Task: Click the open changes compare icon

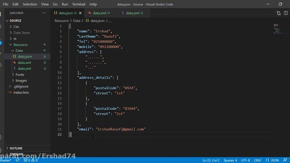Action: coord(279,13)
